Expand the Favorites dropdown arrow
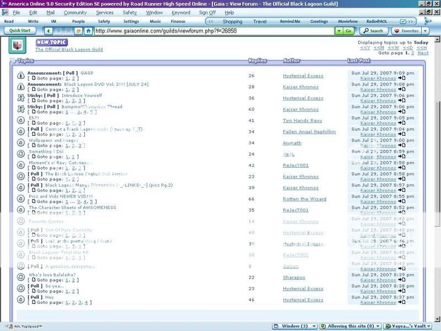441x331 pixels. 425,31
